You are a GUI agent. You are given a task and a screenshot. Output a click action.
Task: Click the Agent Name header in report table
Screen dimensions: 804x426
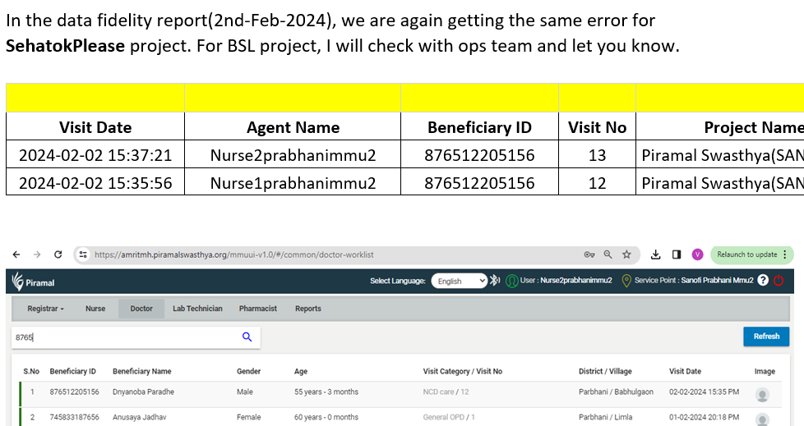tap(293, 127)
